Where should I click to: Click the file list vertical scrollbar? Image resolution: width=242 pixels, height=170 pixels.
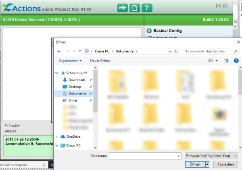pyautogui.click(x=240, y=82)
